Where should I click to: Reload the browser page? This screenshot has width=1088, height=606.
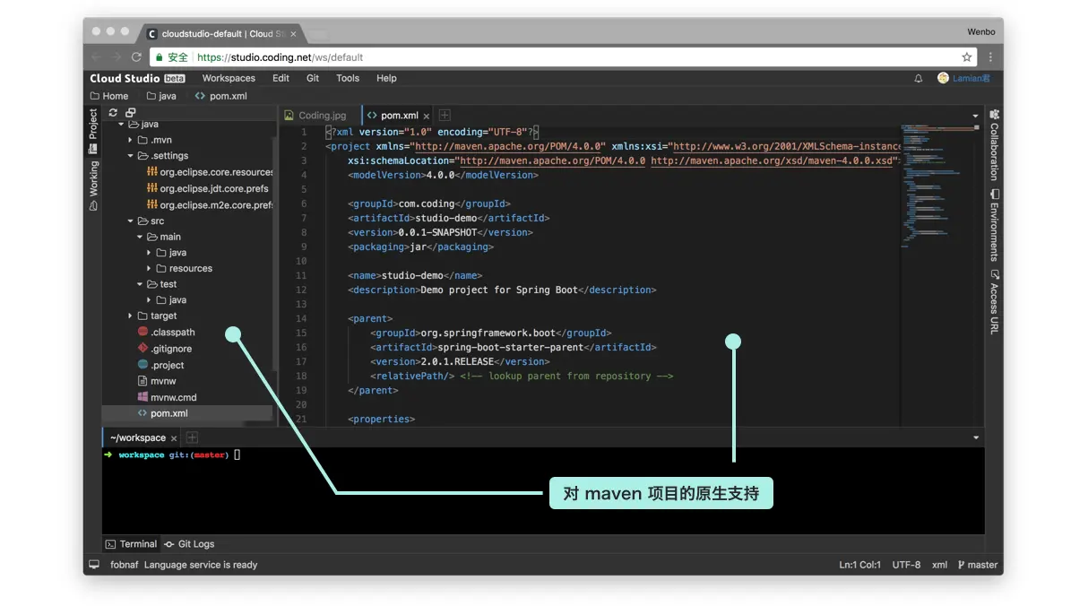pos(137,56)
